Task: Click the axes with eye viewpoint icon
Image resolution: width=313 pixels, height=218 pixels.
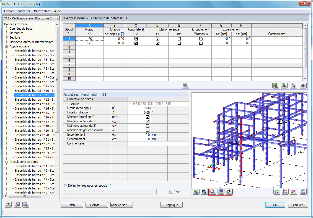Action: coord(229,192)
